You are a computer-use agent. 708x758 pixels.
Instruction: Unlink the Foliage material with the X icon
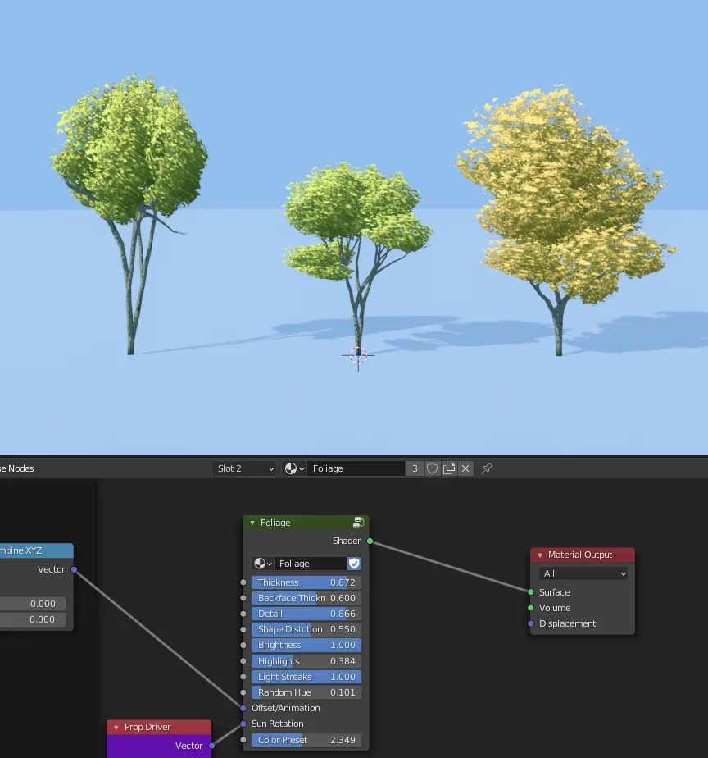click(x=465, y=468)
